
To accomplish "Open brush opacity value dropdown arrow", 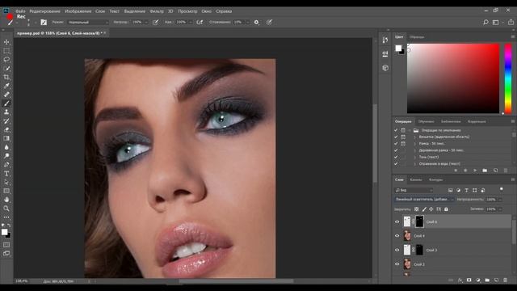I will (146, 22).
